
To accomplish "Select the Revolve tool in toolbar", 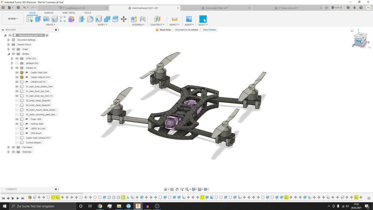I will click(x=46, y=19).
